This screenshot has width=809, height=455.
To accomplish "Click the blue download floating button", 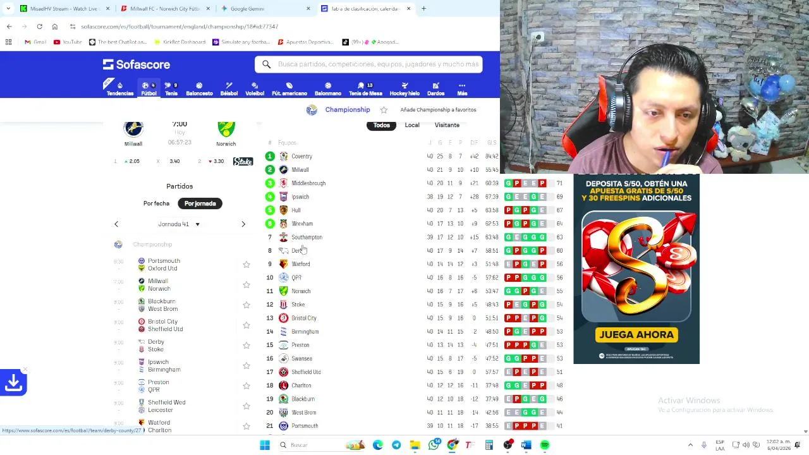I will click(x=13, y=382).
